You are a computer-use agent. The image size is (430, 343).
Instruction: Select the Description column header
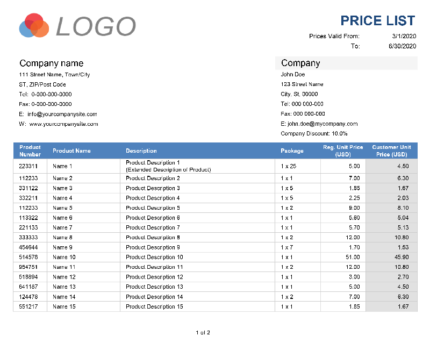pos(141,151)
